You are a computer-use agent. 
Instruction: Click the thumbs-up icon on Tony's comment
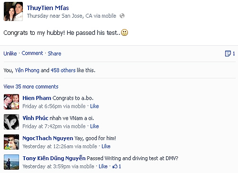click(115, 166)
